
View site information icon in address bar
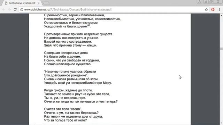point(22,9)
